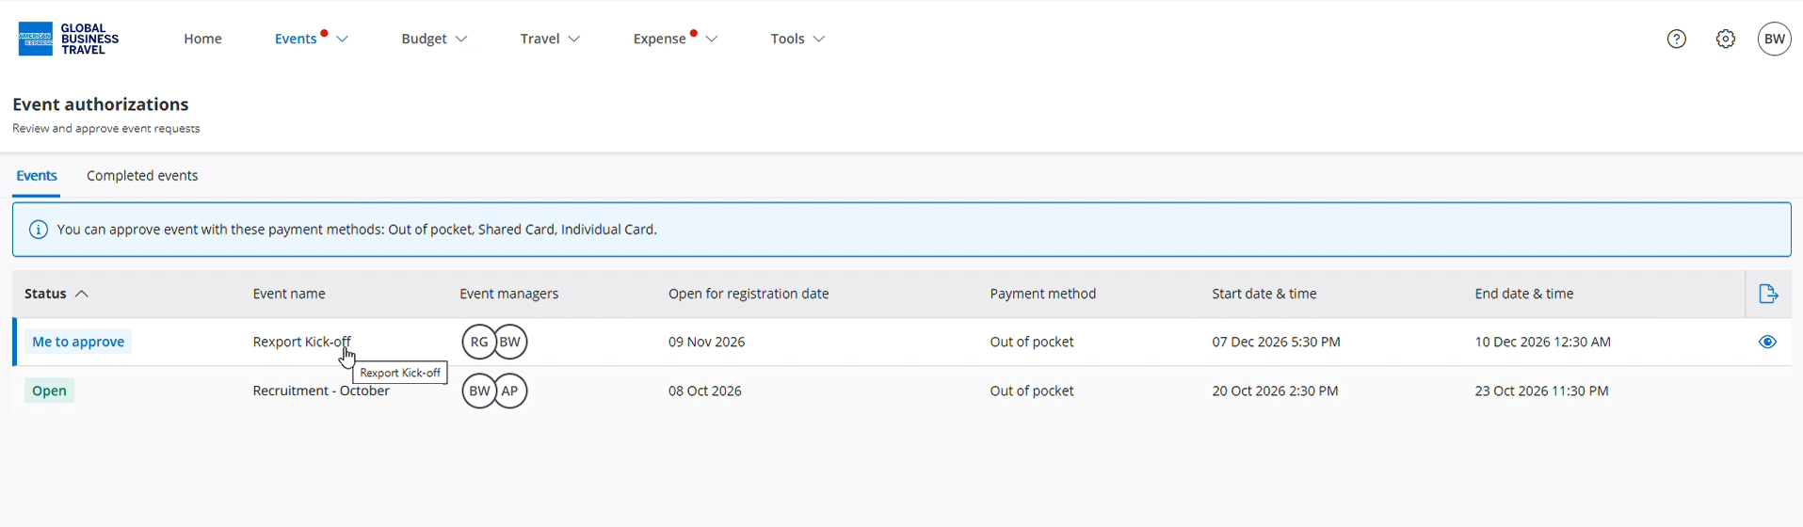The image size is (1803, 527).
Task: Click the info icon in the payment methods banner
Action: pos(39,230)
